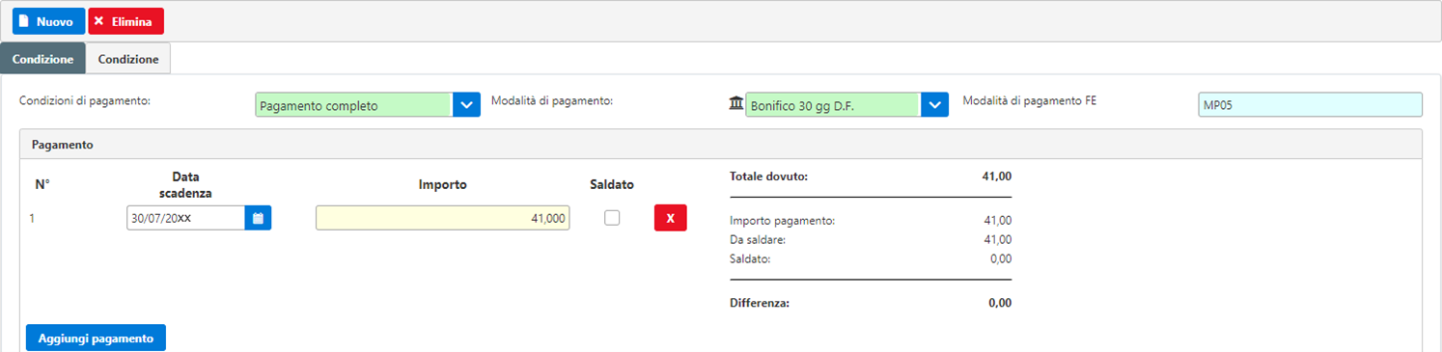Viewport: 1442px width, 352px height.
Task: Select the MP05 payment mode FE field
Action: click(1310, 105)
